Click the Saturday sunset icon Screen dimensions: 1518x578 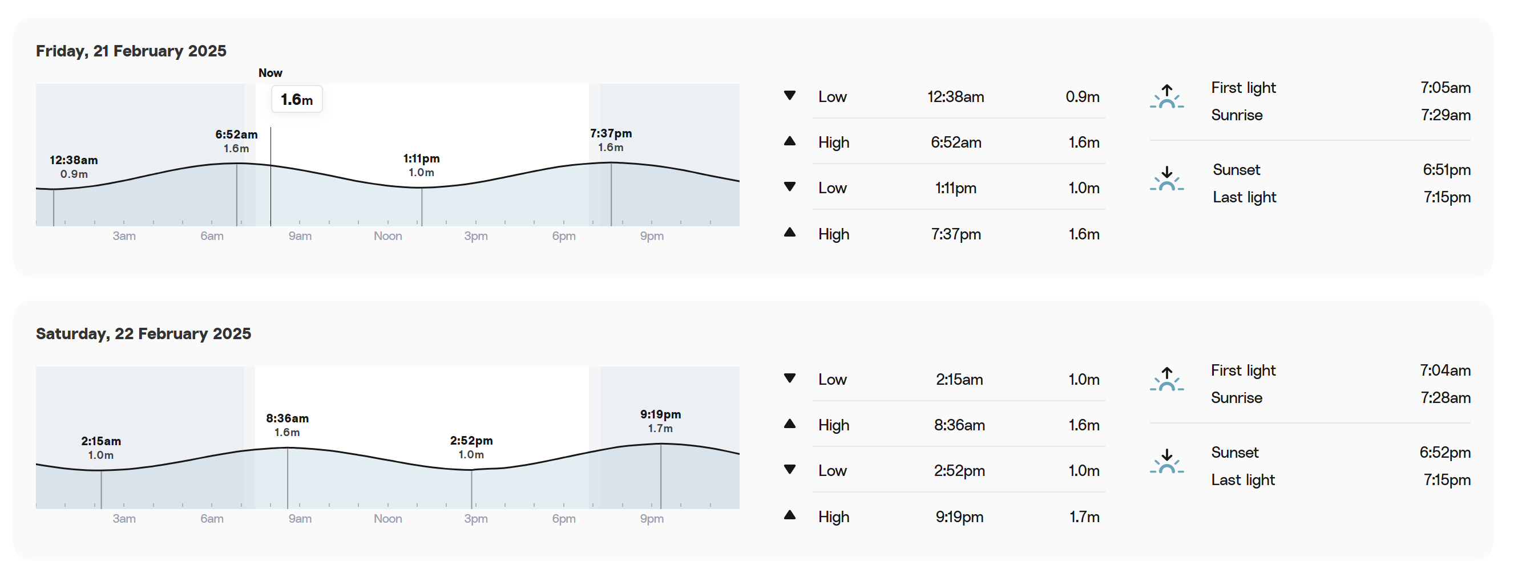[1166, 462]
